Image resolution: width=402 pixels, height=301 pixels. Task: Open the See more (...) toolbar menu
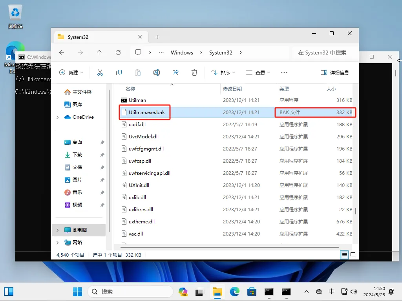pyautogui.click(x=284, y=73)
